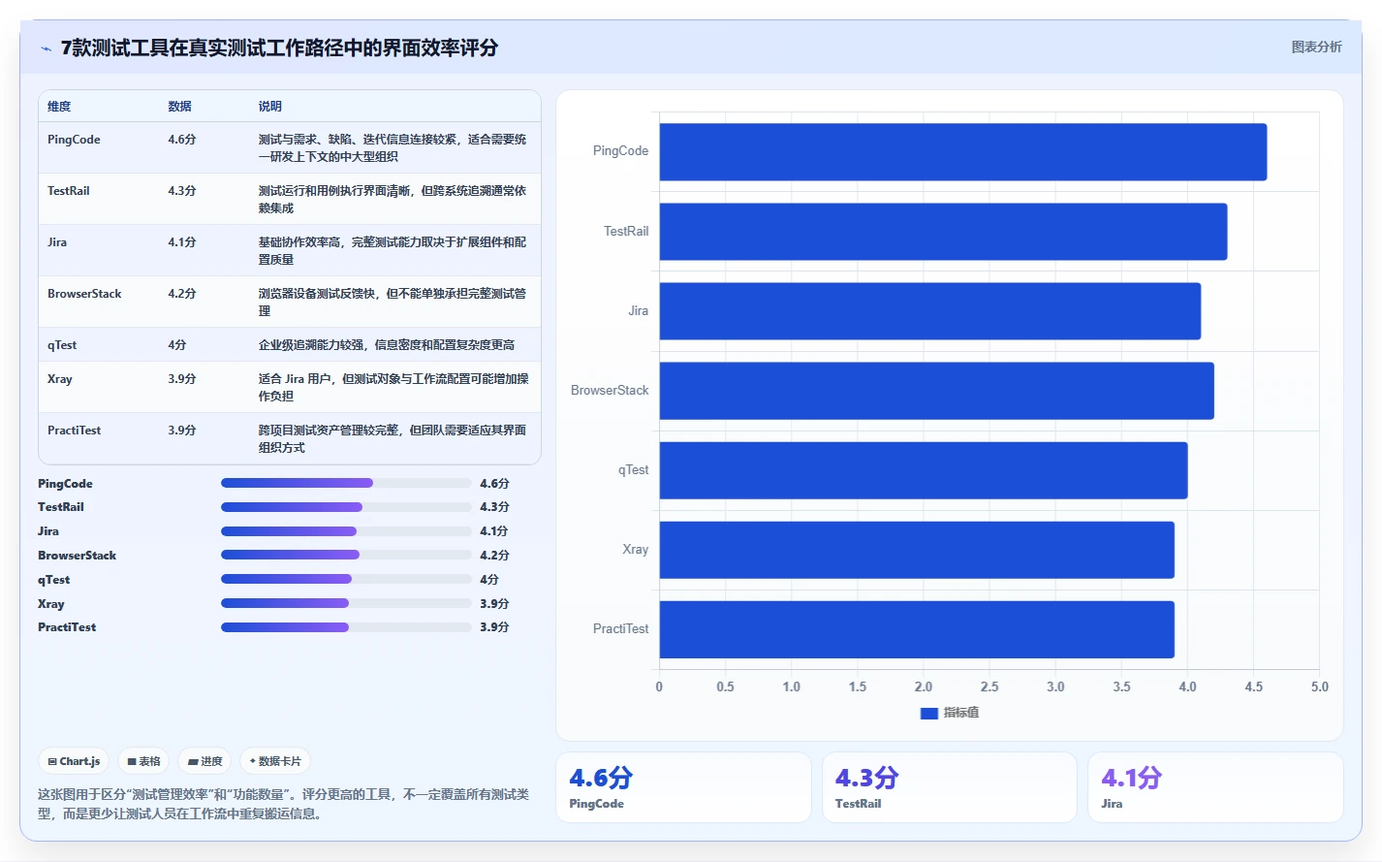Click the 4分 value in the table
The width and height of the screenshot is (1382, 862).
click(x=177, y=345)
